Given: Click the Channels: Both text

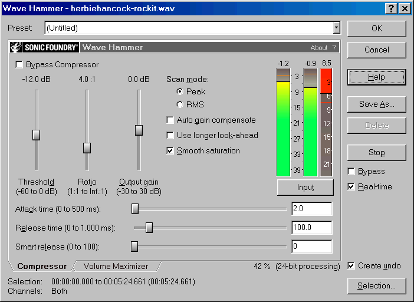Looking at the screenshot, I should tap(38, 291).
